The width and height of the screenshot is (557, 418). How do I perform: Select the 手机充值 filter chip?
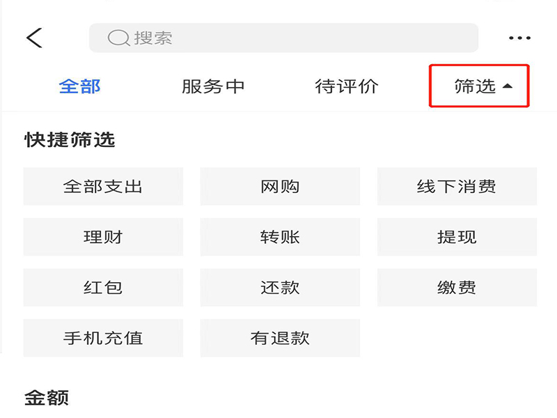[103, 338]
